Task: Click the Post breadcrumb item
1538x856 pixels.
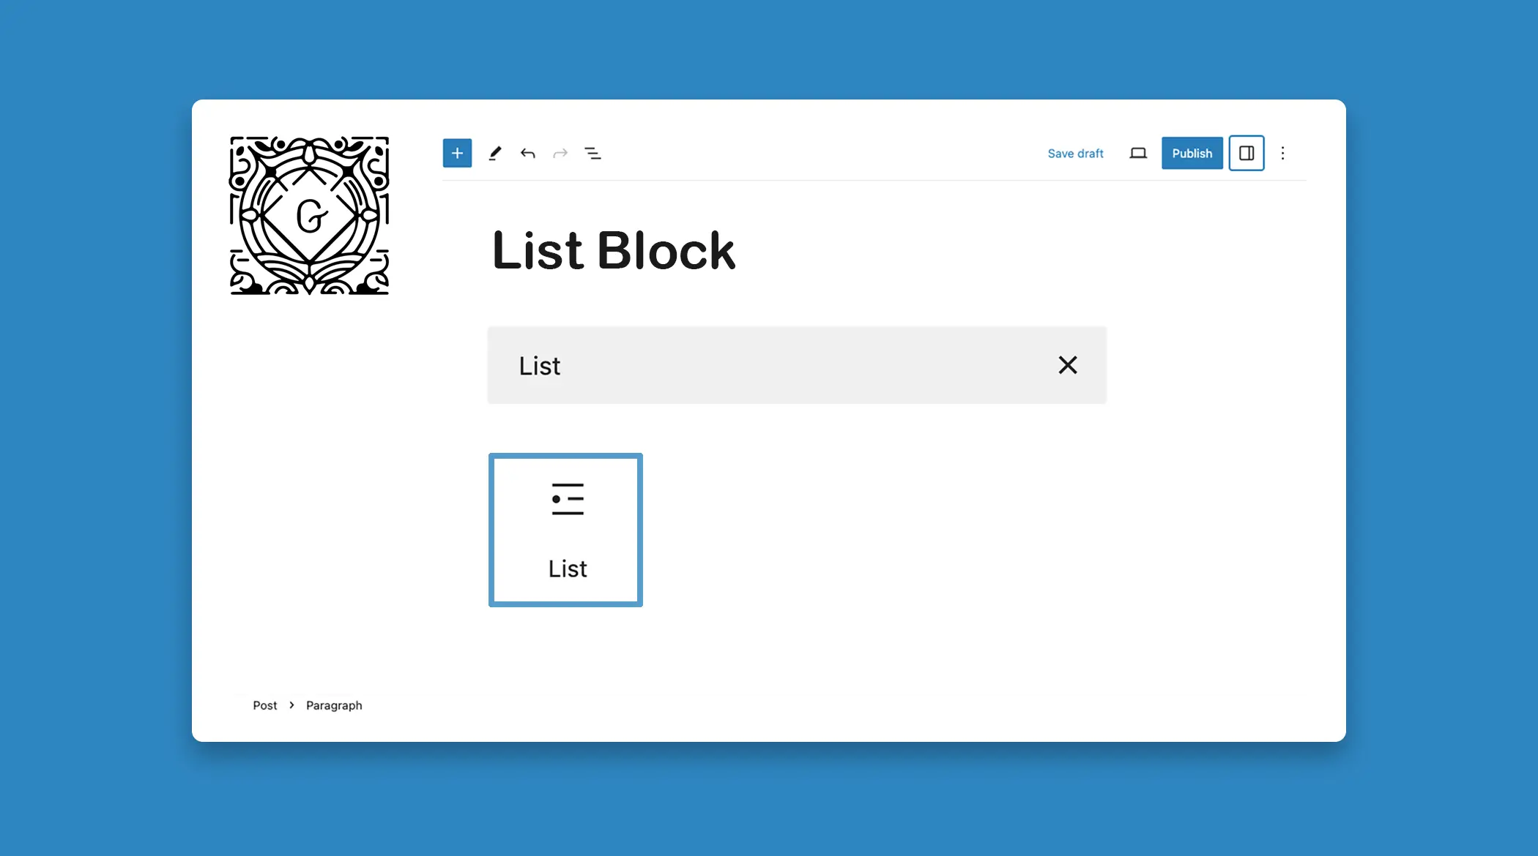Action: click(x=264, y=705)
